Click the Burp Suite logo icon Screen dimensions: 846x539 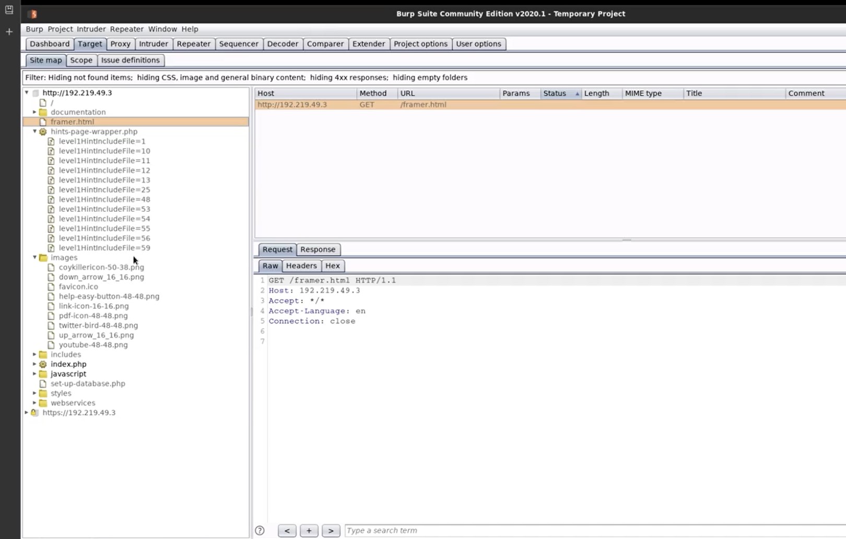click(33, 14)
